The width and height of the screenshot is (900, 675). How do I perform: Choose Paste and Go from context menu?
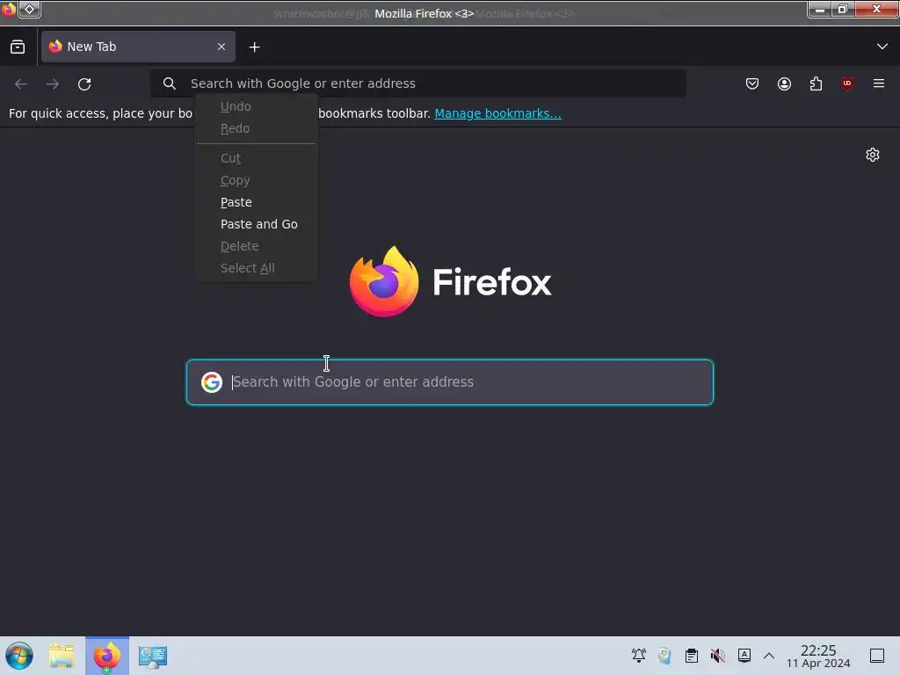pos(257,224)
